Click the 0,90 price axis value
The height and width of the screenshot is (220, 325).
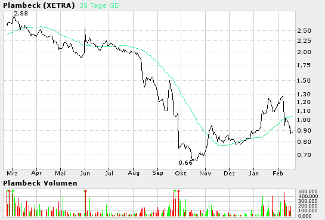(304, 131)
